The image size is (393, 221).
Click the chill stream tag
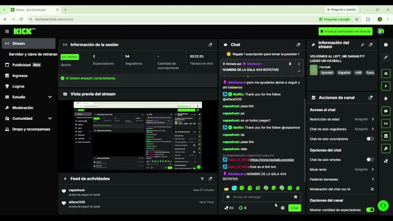tap(358, 73)
